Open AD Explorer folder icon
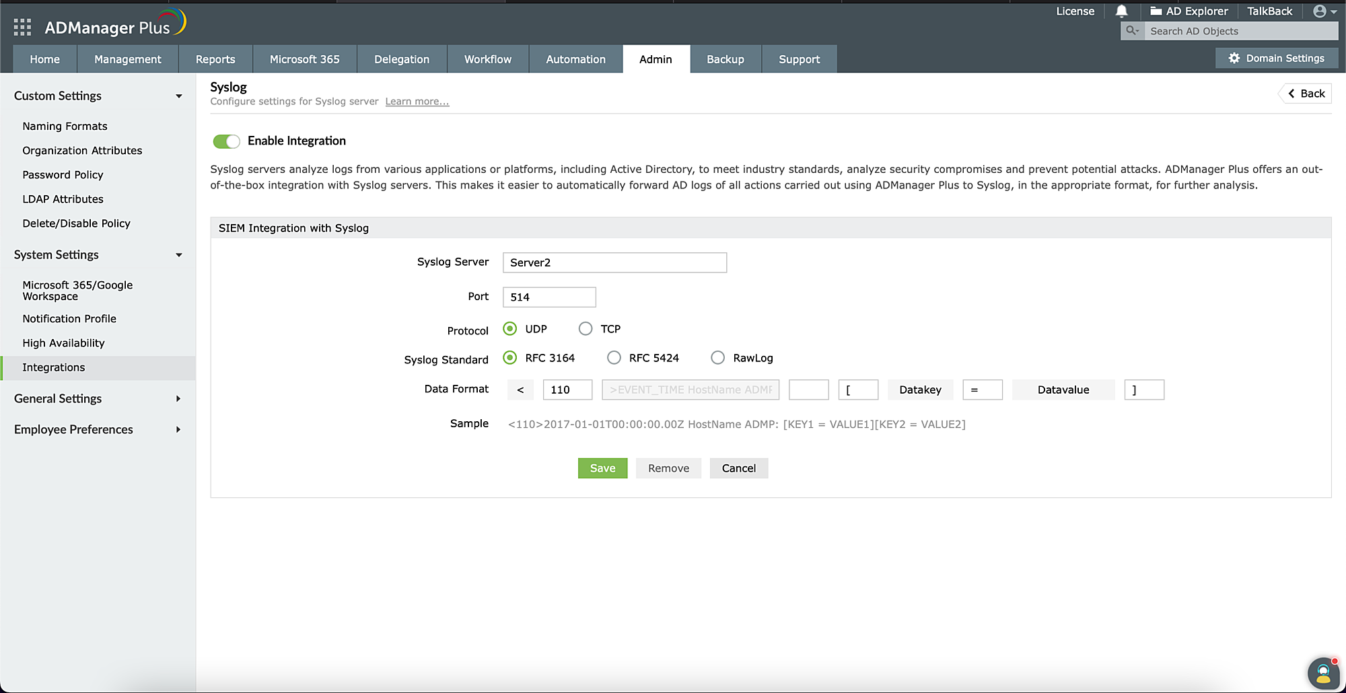1346x693 pixels. pyautogui.click(x=1156, y=11)
